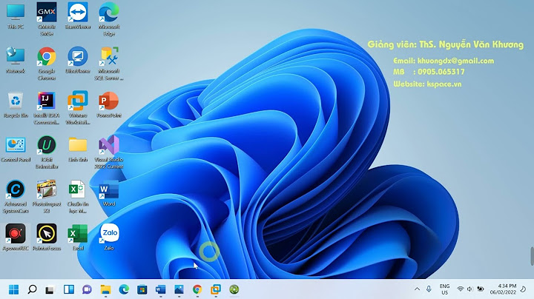
Task: Select the ApowerREC desktop shortcut
Action: pos(16,238)
